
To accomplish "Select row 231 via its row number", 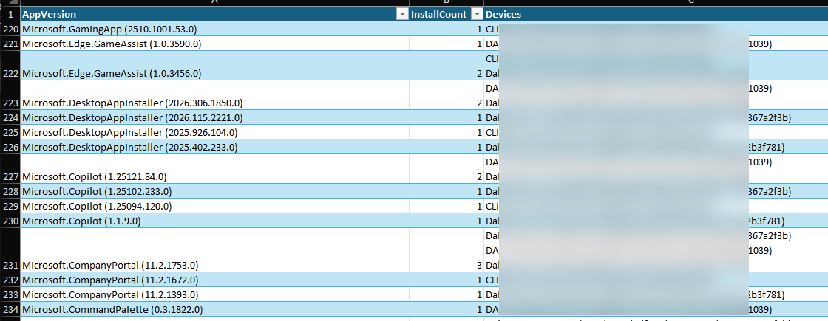I will click(10, 250).
